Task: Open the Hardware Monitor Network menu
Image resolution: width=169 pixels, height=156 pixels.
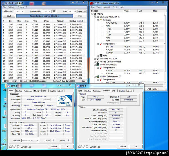Action: tap(106, 7)
